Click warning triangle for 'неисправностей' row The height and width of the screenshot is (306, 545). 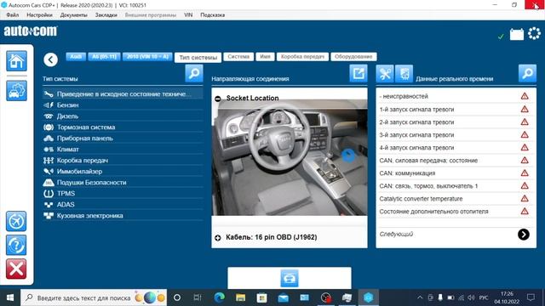point(525,96)
